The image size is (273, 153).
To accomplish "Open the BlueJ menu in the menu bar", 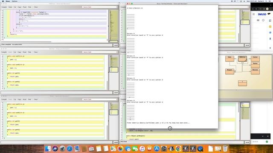I will (x=8, y=1).
